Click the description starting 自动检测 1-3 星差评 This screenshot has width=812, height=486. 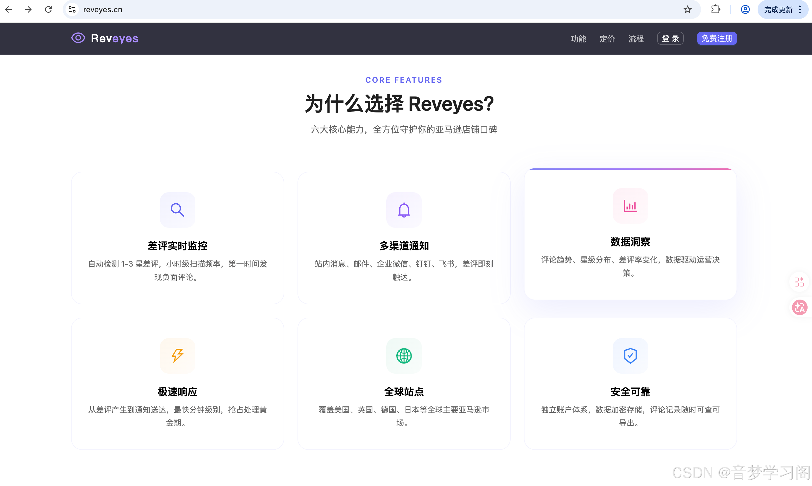[x=178, y=270]
